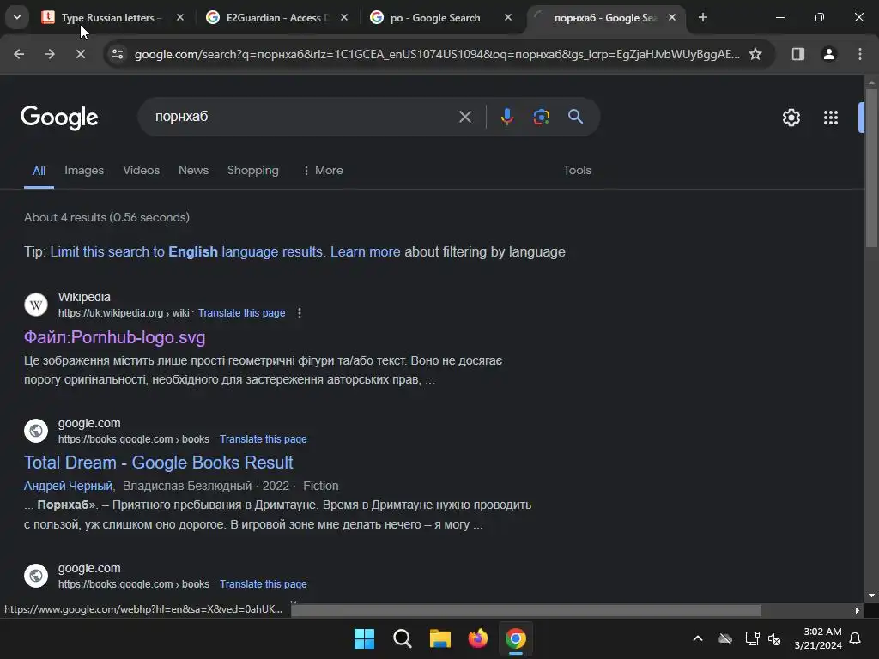This screenshot has width=879, height=659.
Task: Open the Wikipedia result options menu
Action: (x=300, y=313)
